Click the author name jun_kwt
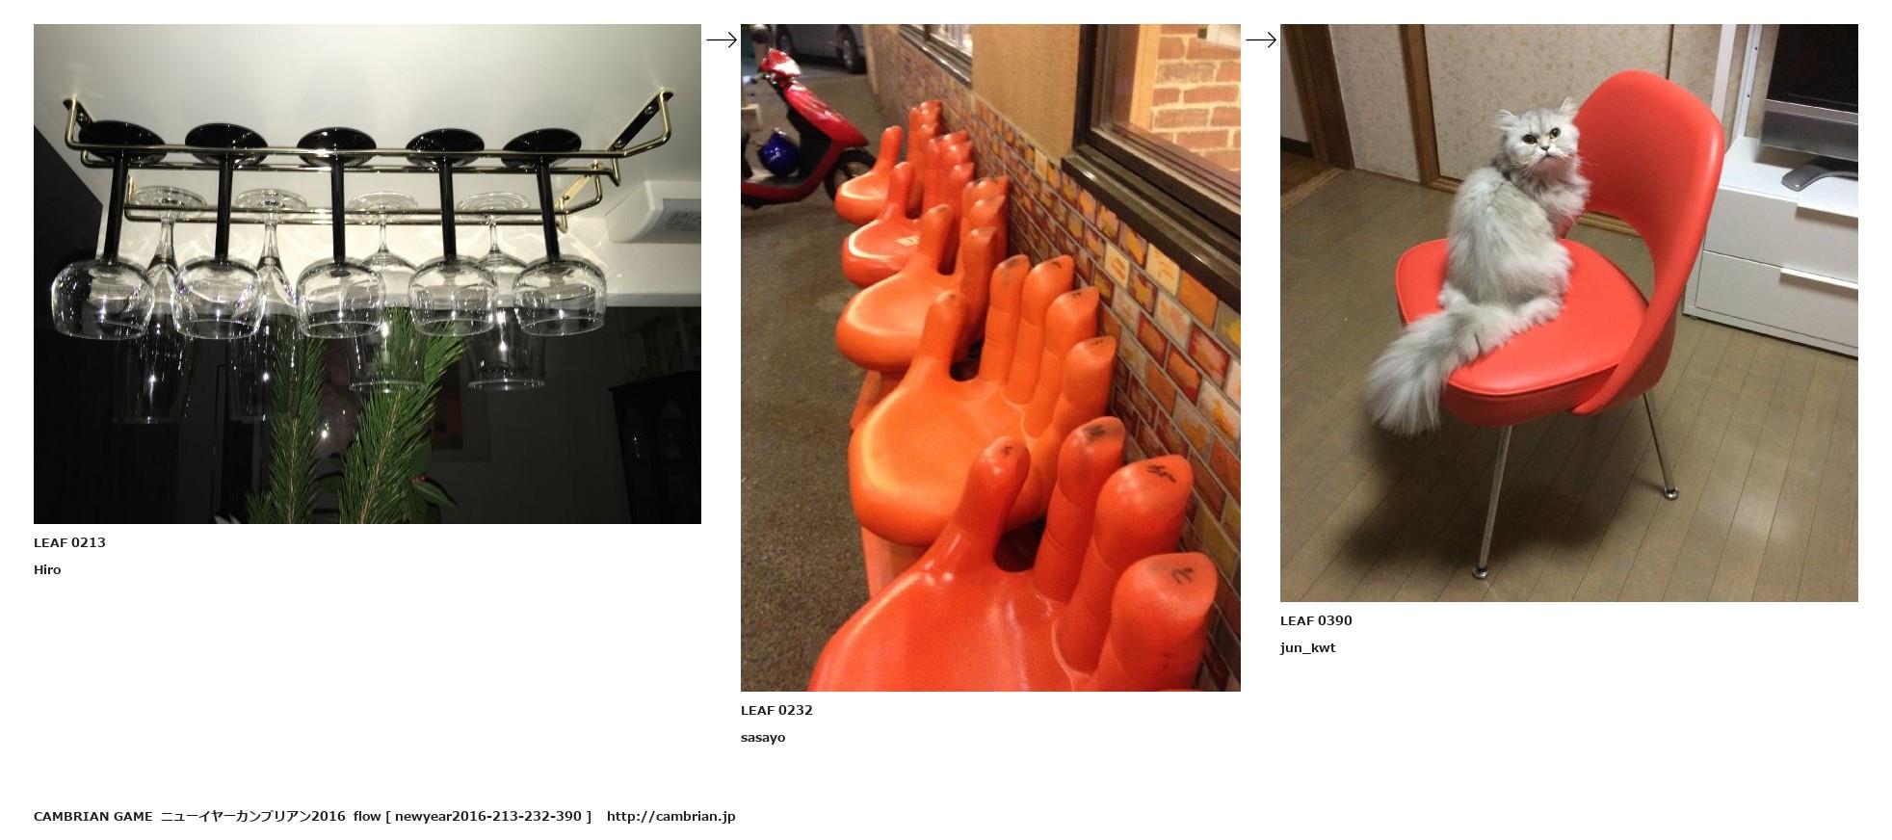The height and width of the screenshot is (840, 1892). tap(1307, 647)
